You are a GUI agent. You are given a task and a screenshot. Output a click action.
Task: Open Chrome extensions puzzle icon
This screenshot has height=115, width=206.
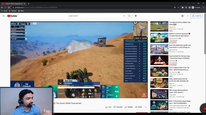[183, 8]
